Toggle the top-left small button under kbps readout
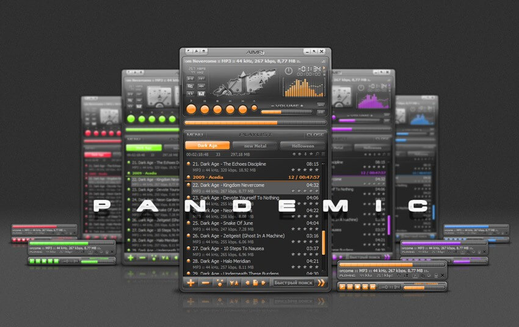This screenshot has height=327, width=519. (x=191, y=78)
